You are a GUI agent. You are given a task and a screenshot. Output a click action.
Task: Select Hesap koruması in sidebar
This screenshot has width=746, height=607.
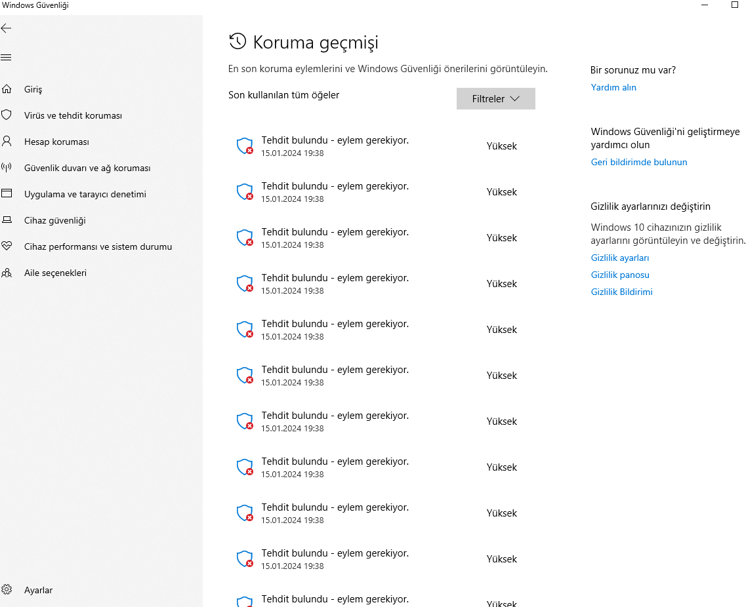point(56,142)
